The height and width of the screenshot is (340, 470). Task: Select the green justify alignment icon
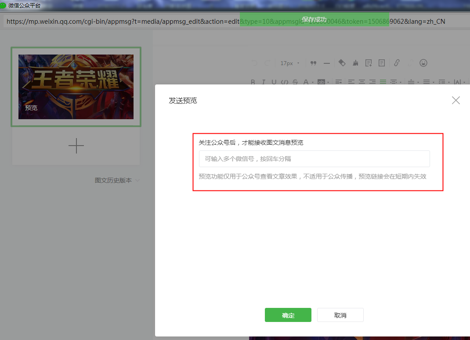[x=383, y=82]
